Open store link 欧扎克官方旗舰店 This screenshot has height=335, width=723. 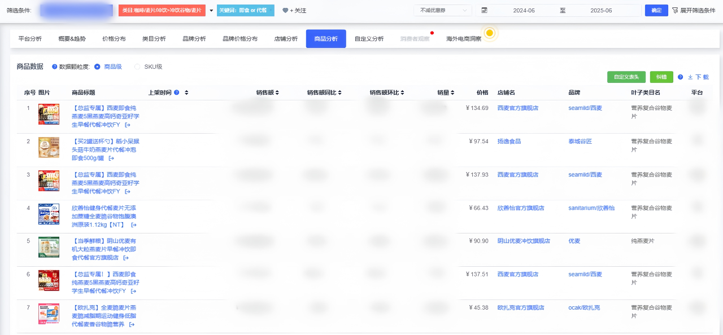click(x=521, y=308)
